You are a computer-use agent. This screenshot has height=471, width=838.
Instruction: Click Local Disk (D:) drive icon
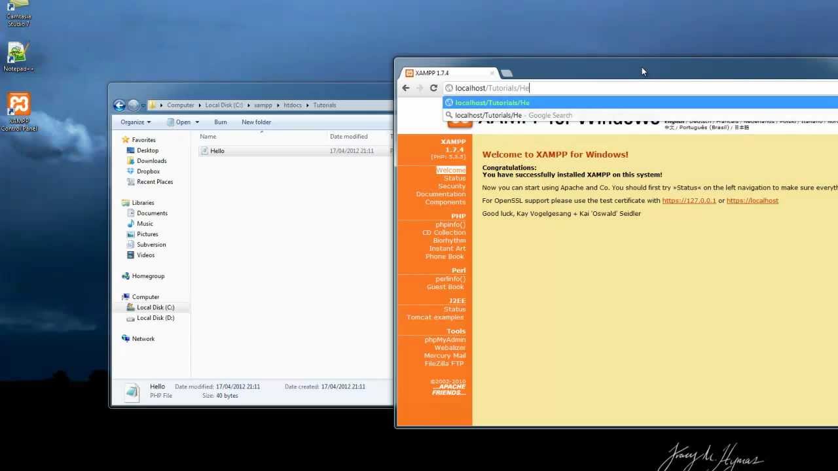pos(130,318)
